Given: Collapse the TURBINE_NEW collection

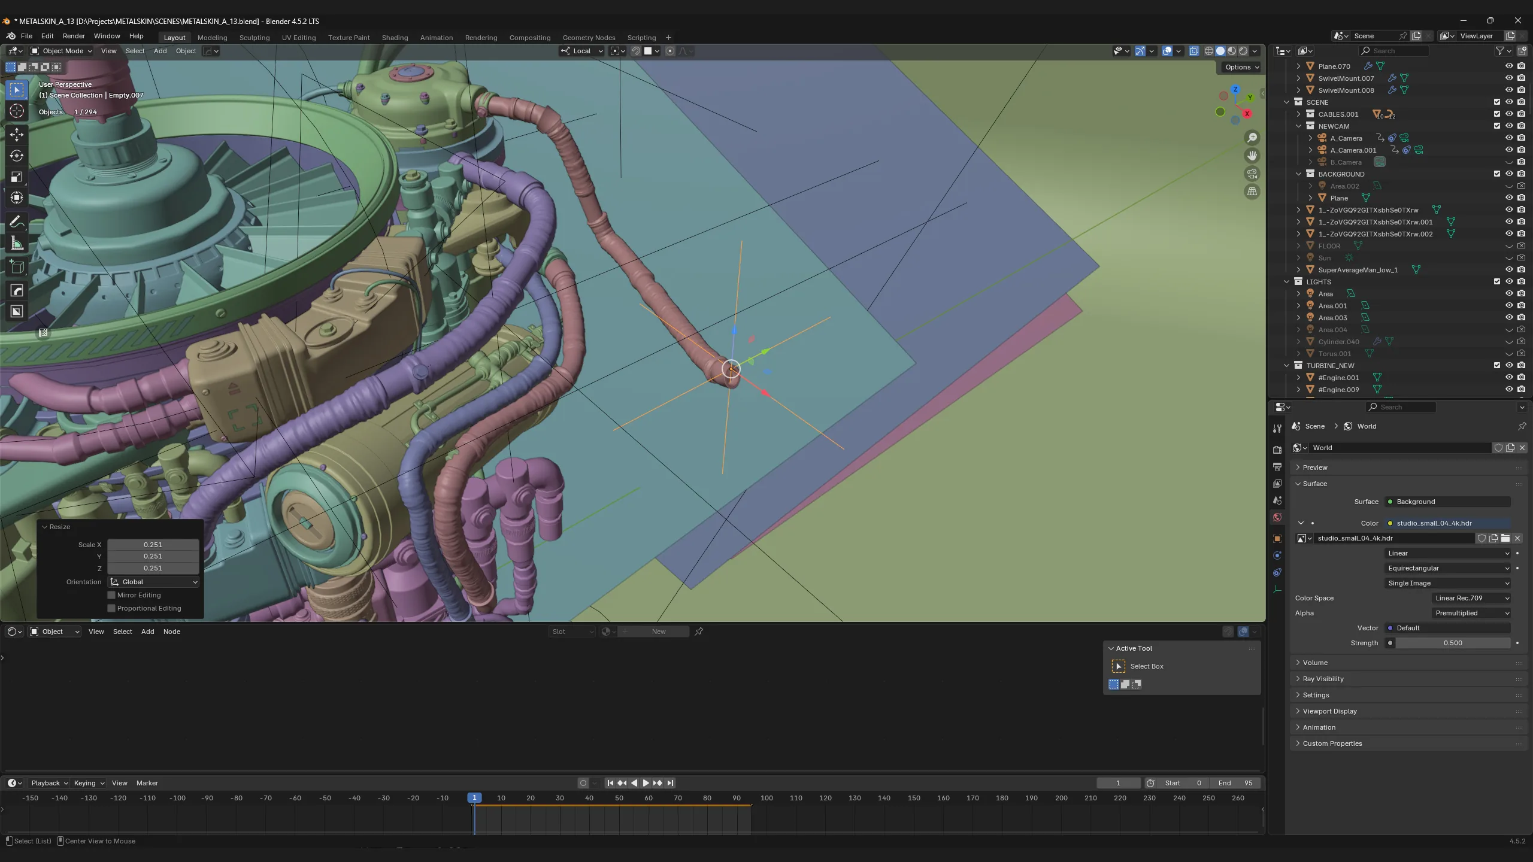Looking at the screenshot, I should click(1287, 365).
